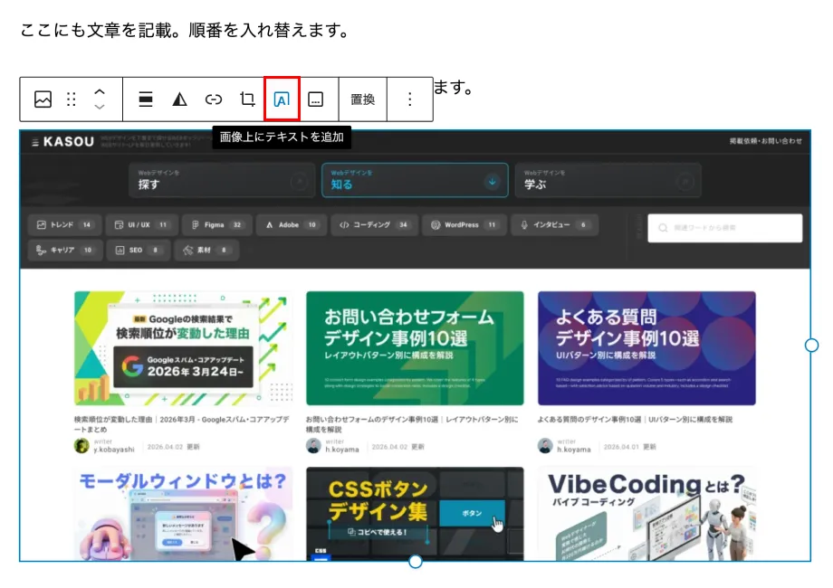Select the 探す tab in the screenshot
Viewport: 833px width, 588px height.
point(222,179)
